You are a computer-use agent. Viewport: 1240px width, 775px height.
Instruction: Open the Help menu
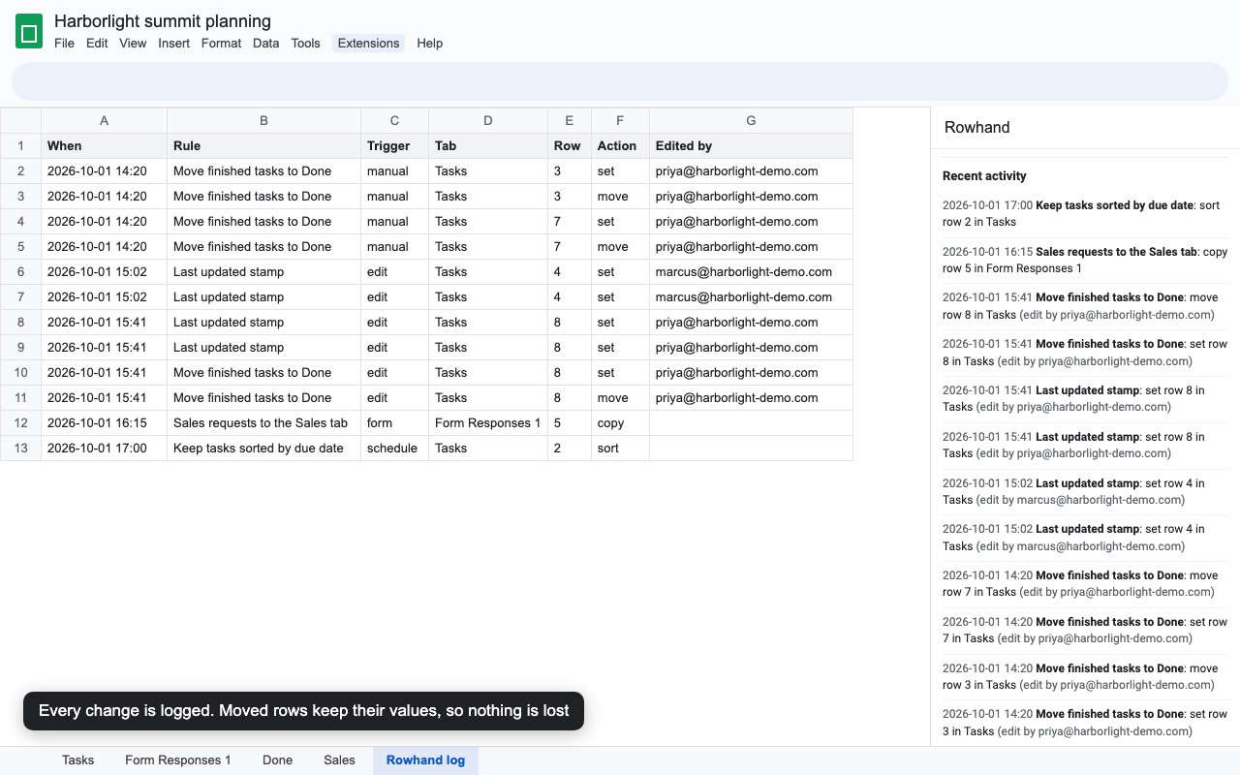pos(429,43)
